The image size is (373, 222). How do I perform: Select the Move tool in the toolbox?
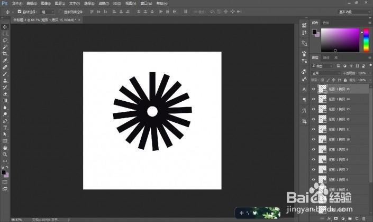(x=5, y=27)
